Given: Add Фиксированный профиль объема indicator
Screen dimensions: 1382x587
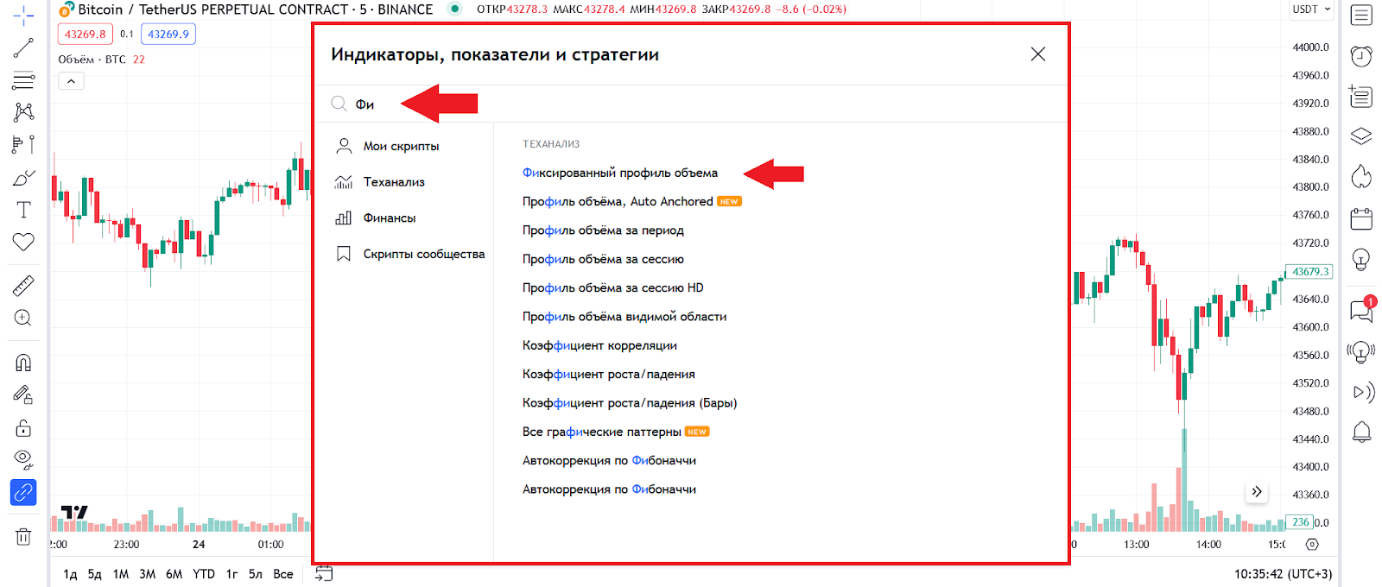Looking at the screenshot, I should 620,173.
